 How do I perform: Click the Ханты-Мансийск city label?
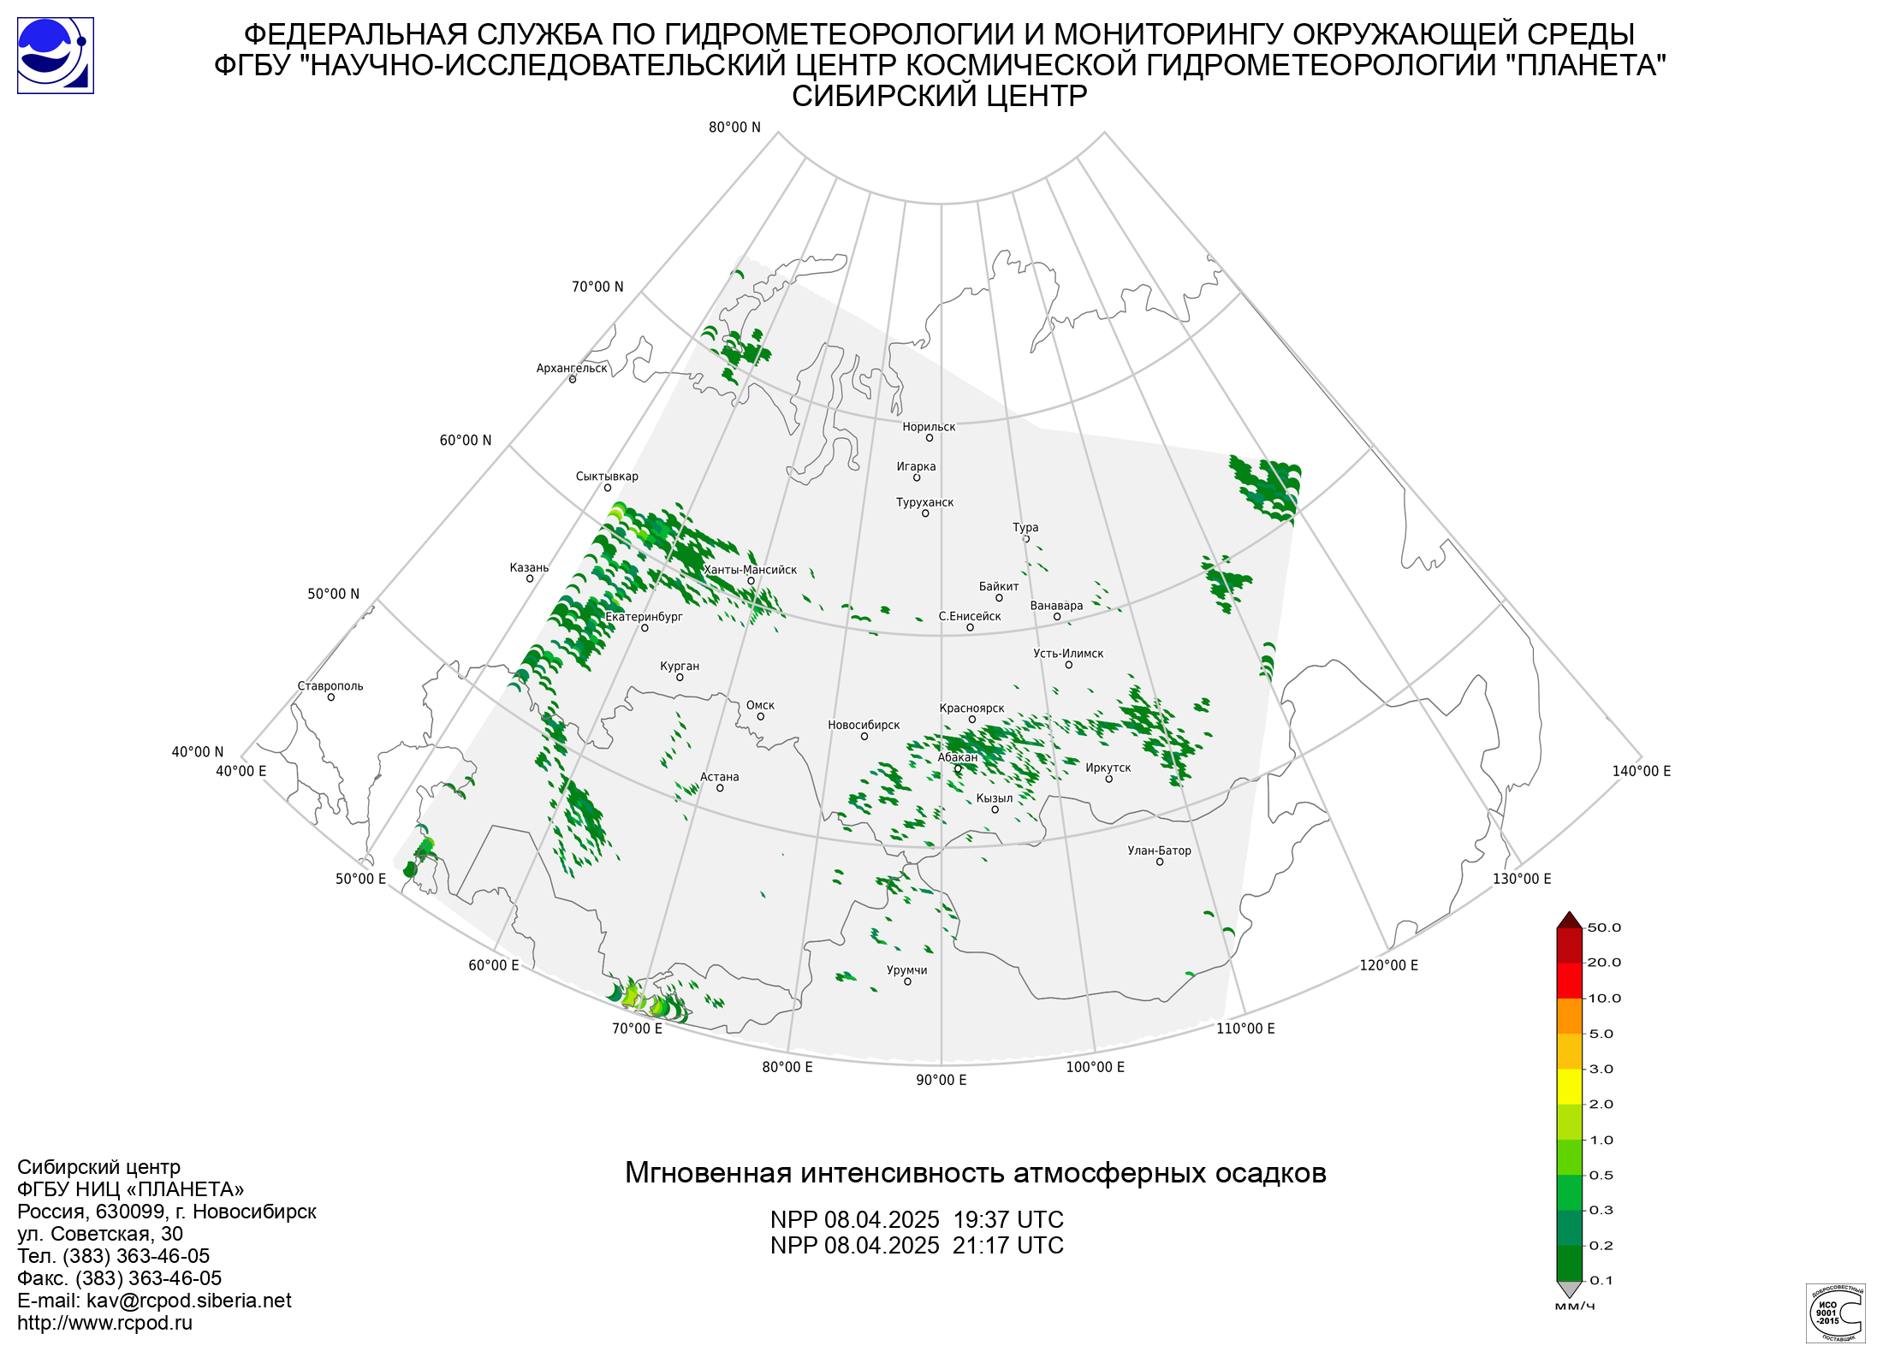pyautogui.click(x=750, y=571)
